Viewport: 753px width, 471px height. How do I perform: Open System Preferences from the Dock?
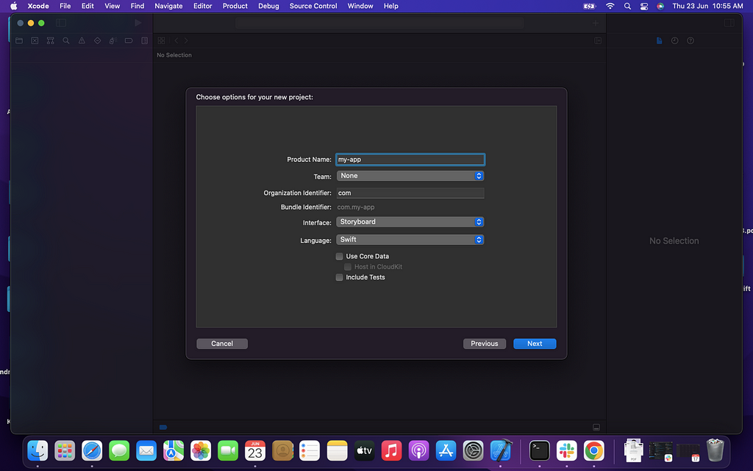coord(473,451)
